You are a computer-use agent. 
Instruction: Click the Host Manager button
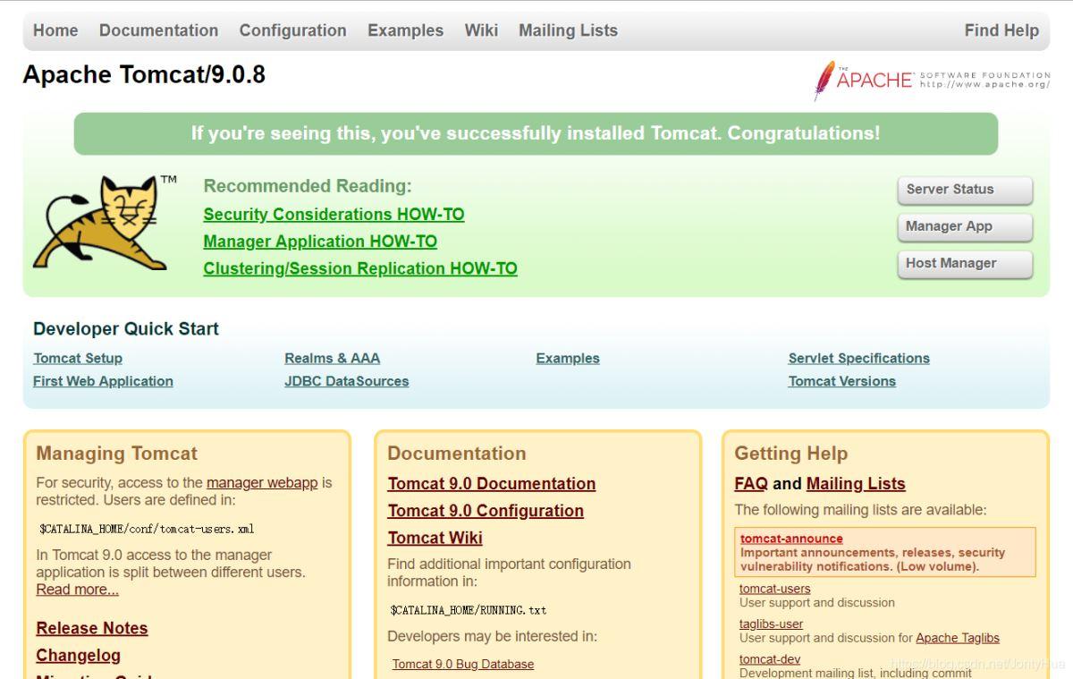point(964,264)
